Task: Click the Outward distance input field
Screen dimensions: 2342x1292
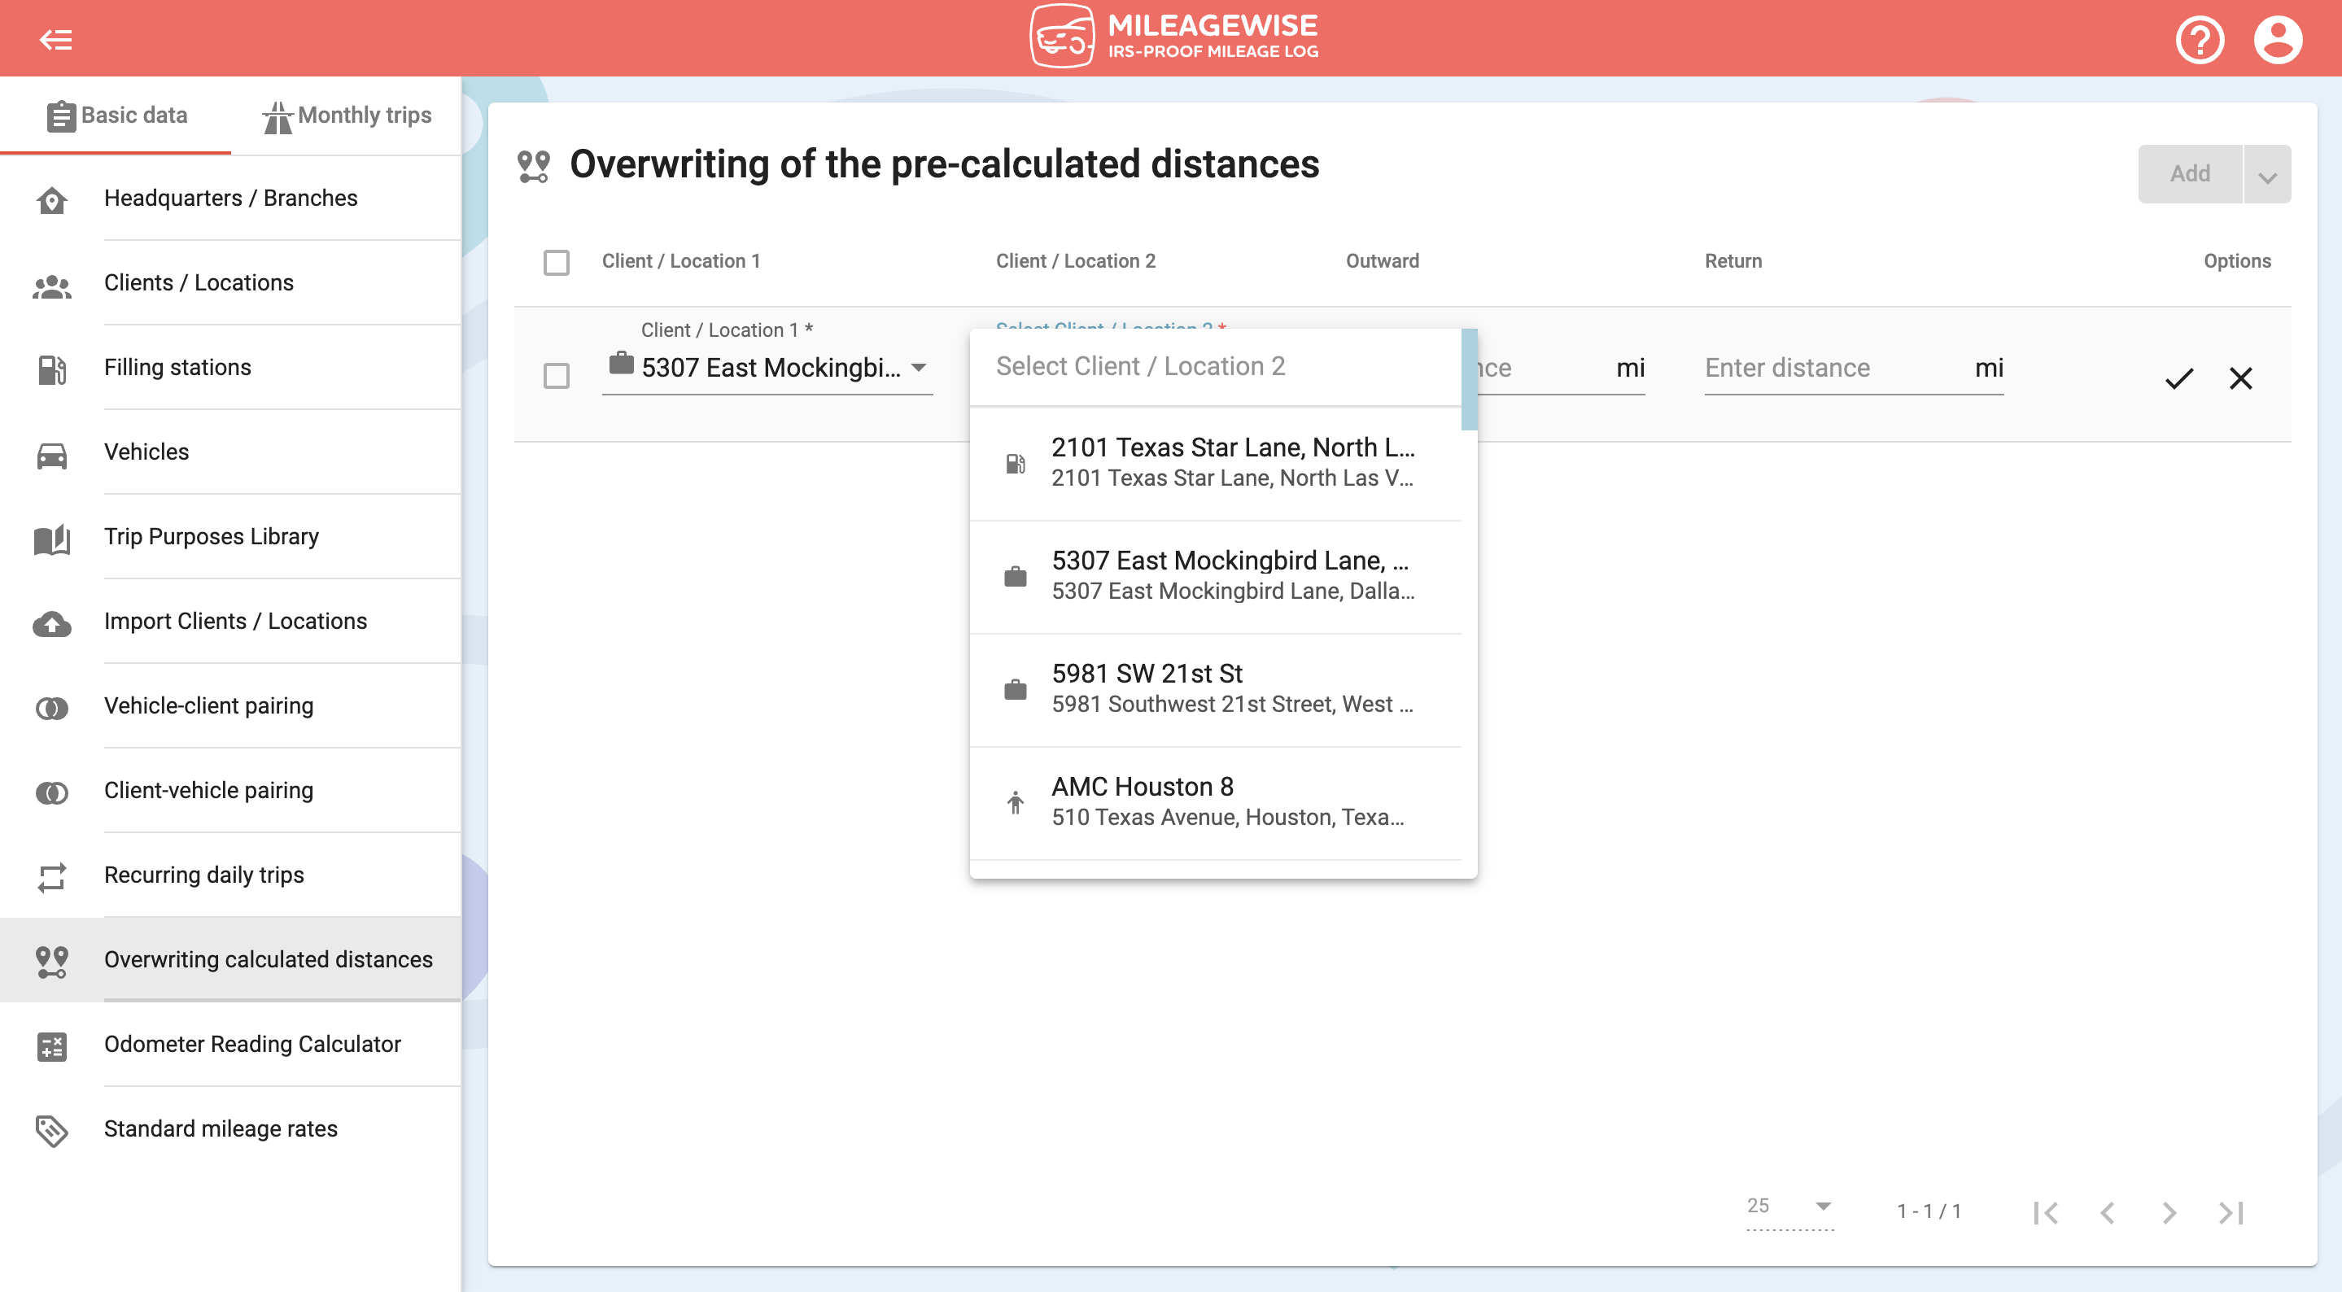Action: pos(1561,369)
